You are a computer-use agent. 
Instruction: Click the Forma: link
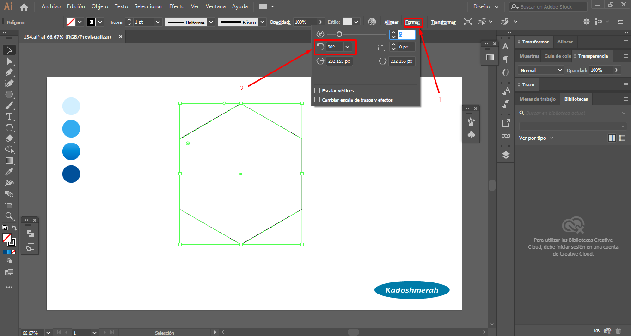click(412, 22)
